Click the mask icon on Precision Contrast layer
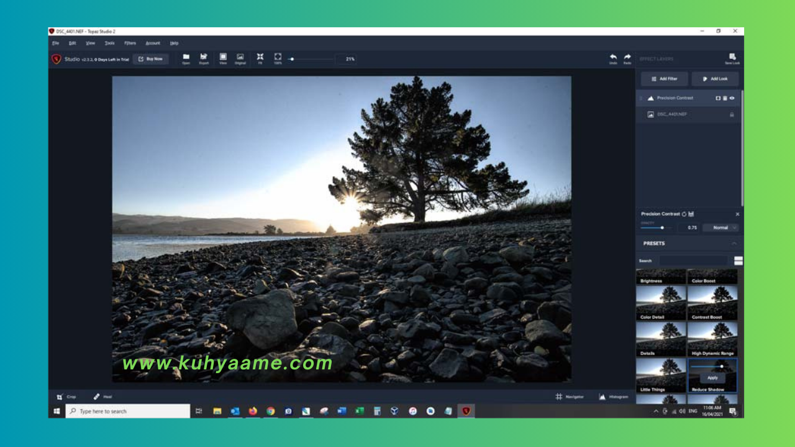This screenshot has height=447, width=795. (718, 98)
